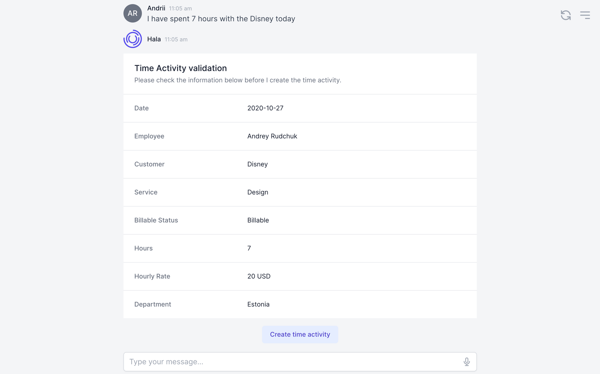Viewport: 600px width, 374px height.
Task: Click the Hourly Rate value 20 USD
Action: coord(259,276)
